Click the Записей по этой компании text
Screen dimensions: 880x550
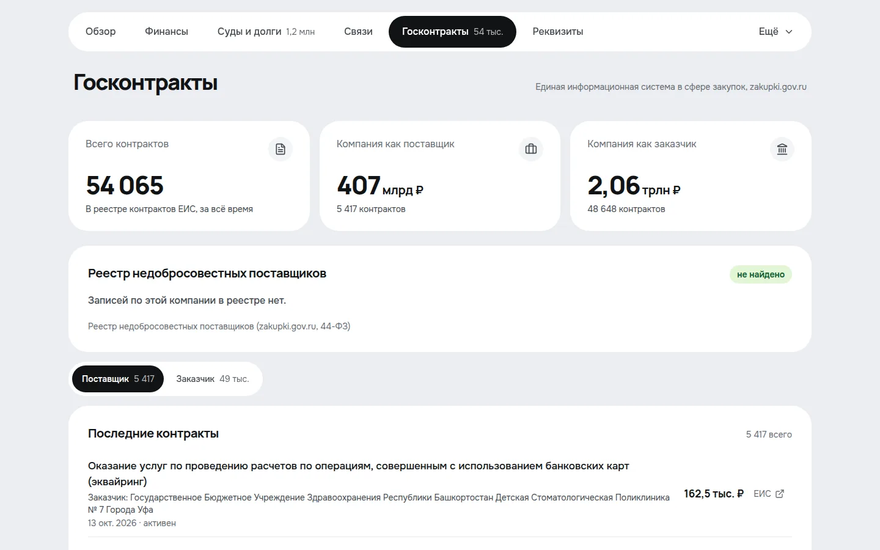[187, 301]
